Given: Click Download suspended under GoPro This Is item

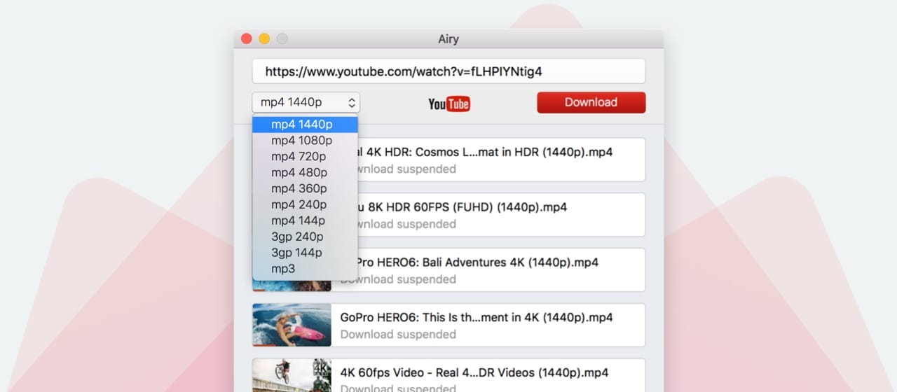Looking at the screenshot, I should tap(398, 335).
